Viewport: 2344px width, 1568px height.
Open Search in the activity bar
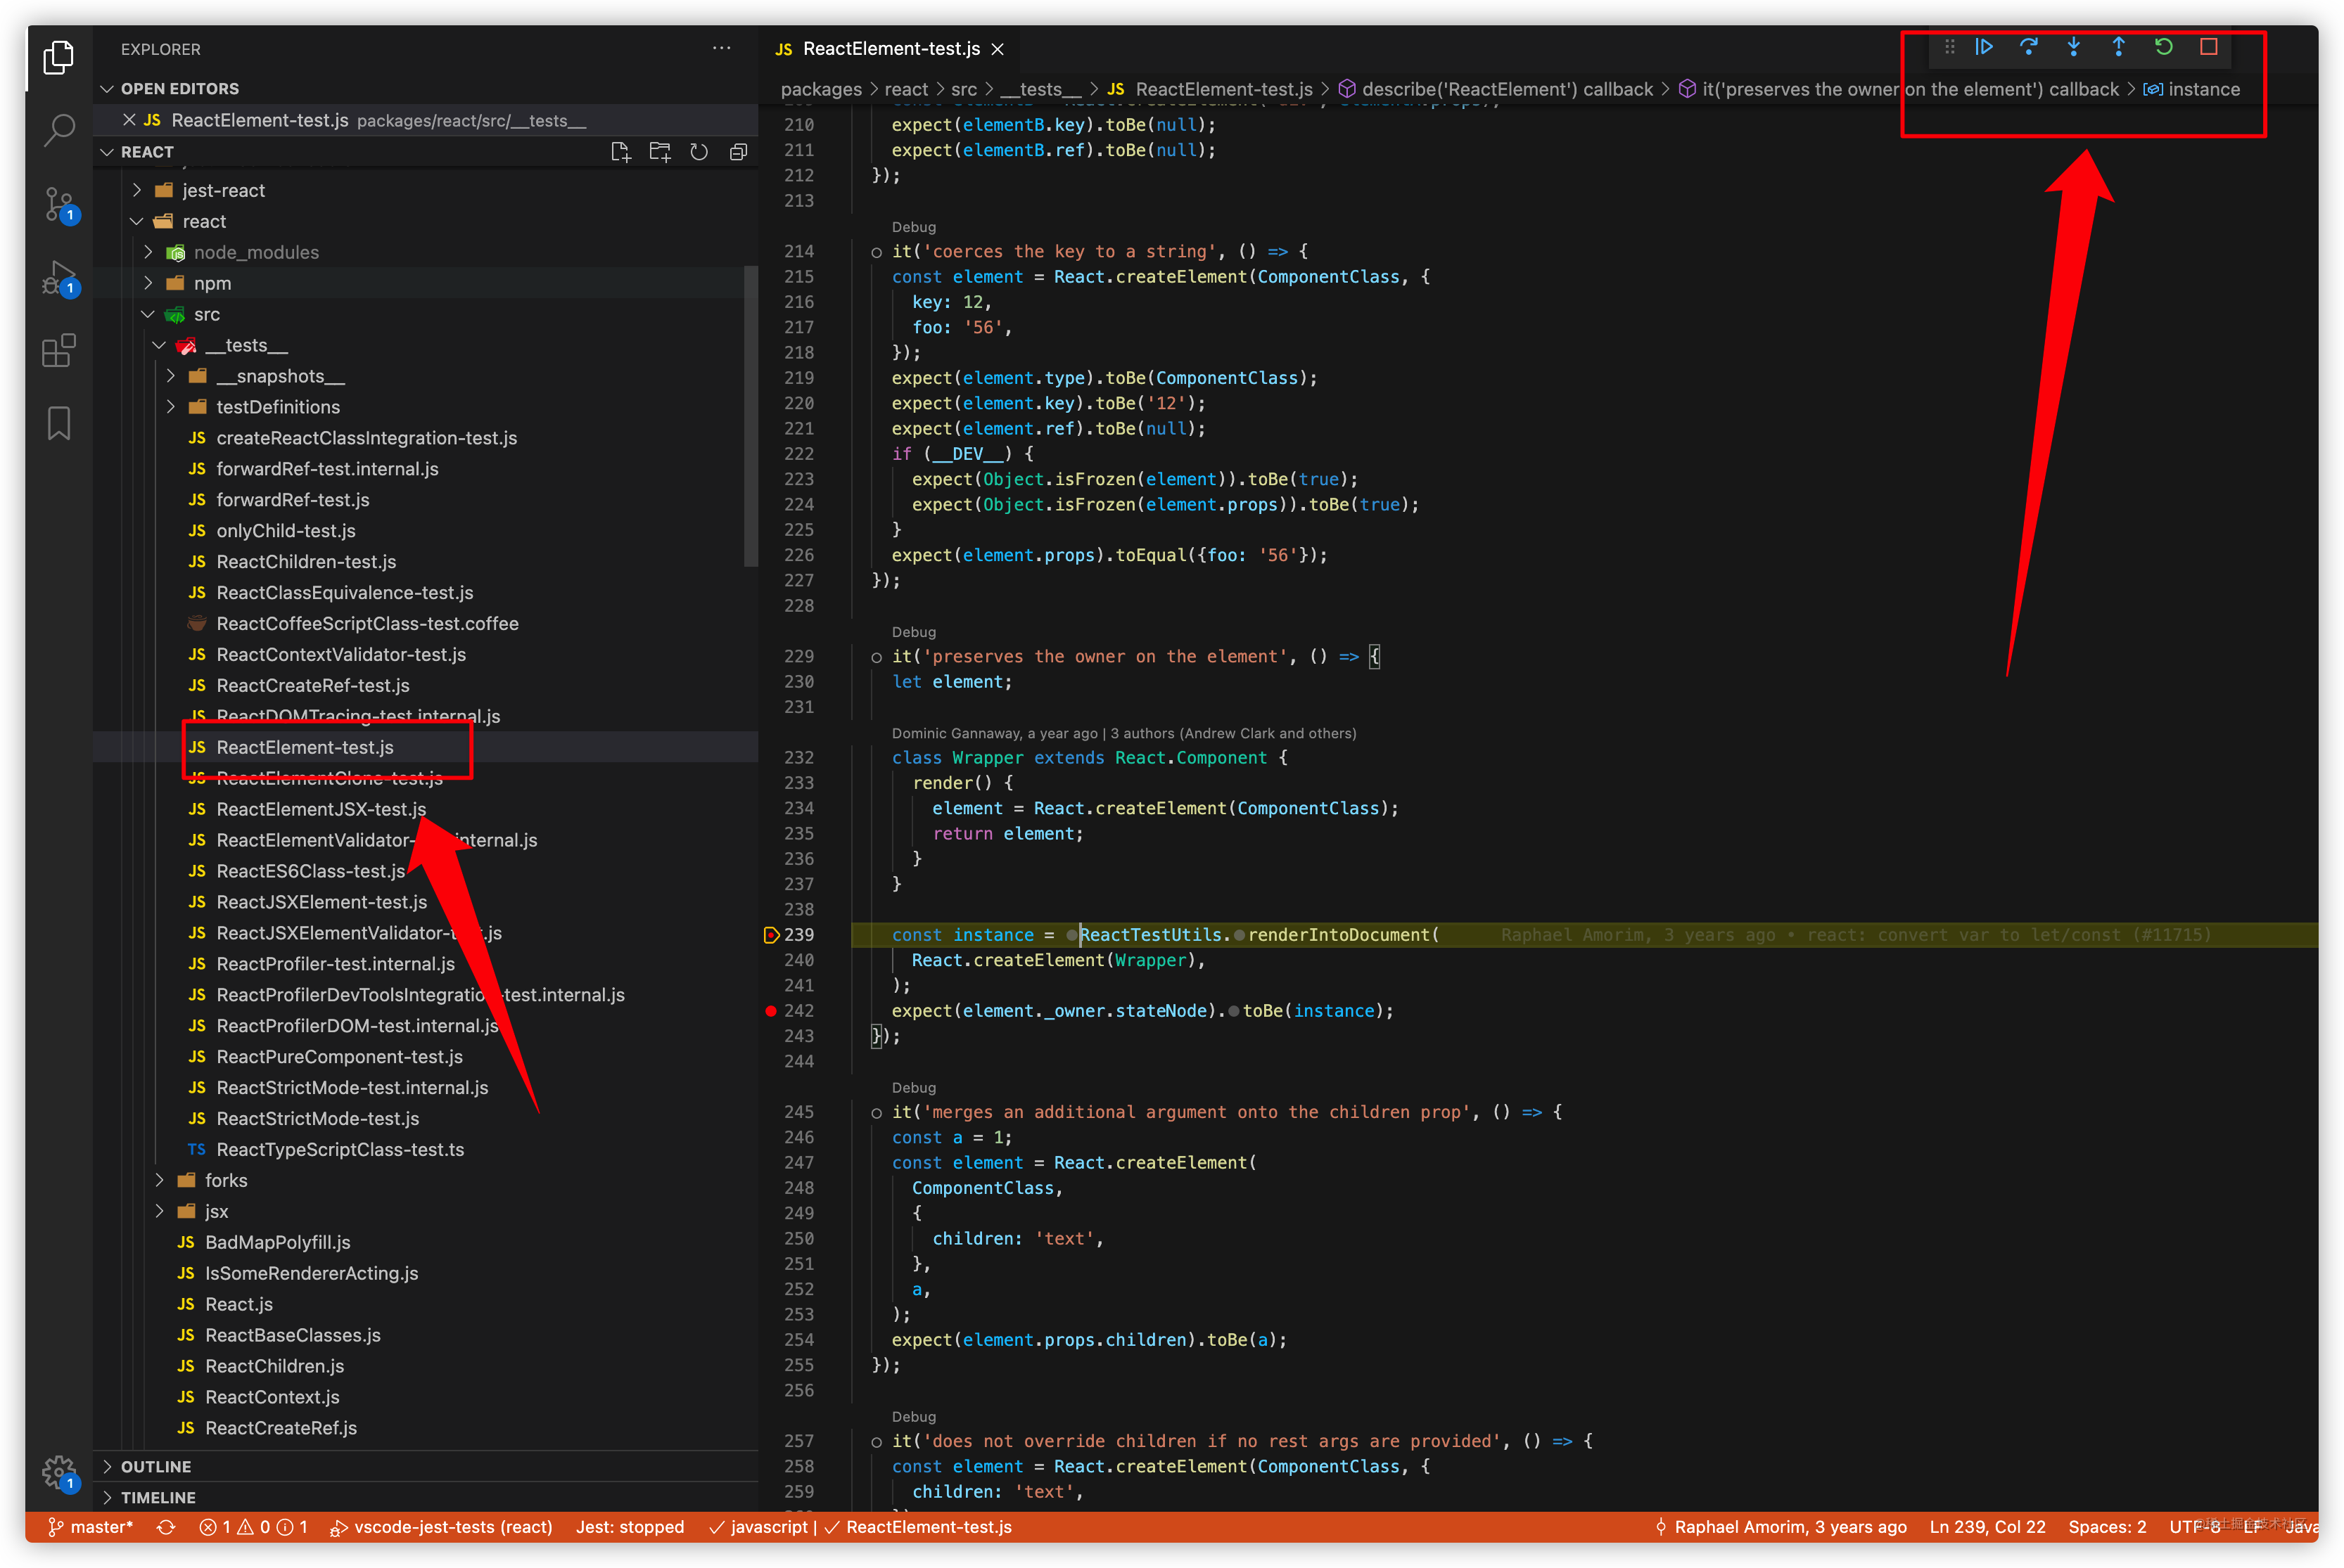[58, 130]
